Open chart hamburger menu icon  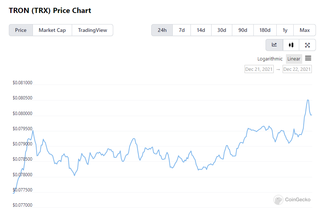click(308, 58)
